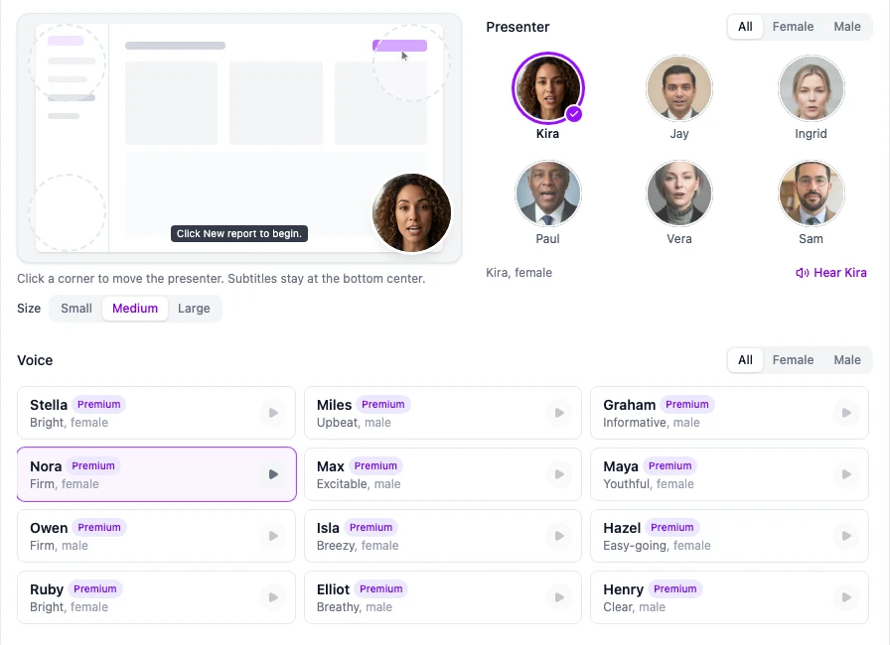890x645 pixels.
Task: Filter presenters by Male
Action: (847, 27)
